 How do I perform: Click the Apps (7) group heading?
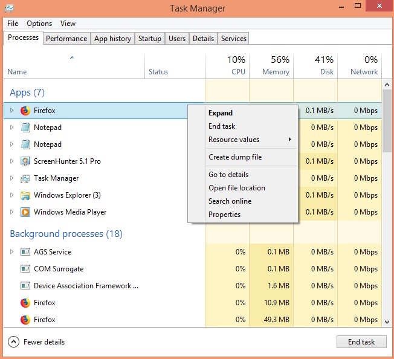pos(27,92)
